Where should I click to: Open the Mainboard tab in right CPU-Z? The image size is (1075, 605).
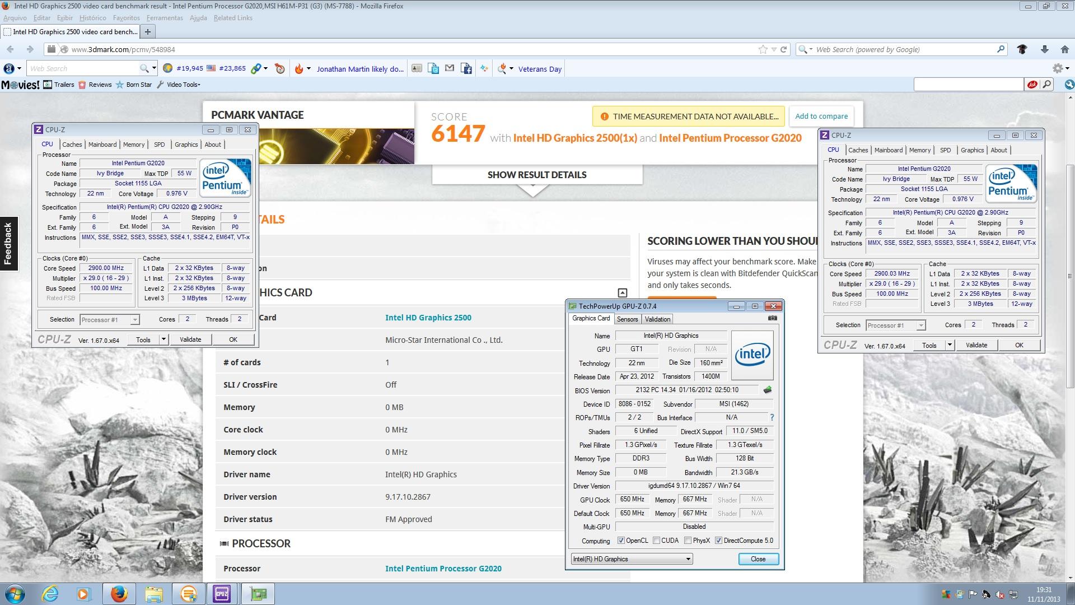[x=889, y=150]
